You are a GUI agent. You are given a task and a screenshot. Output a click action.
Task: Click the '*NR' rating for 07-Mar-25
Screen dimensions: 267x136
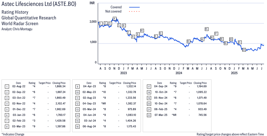point(174,115)
